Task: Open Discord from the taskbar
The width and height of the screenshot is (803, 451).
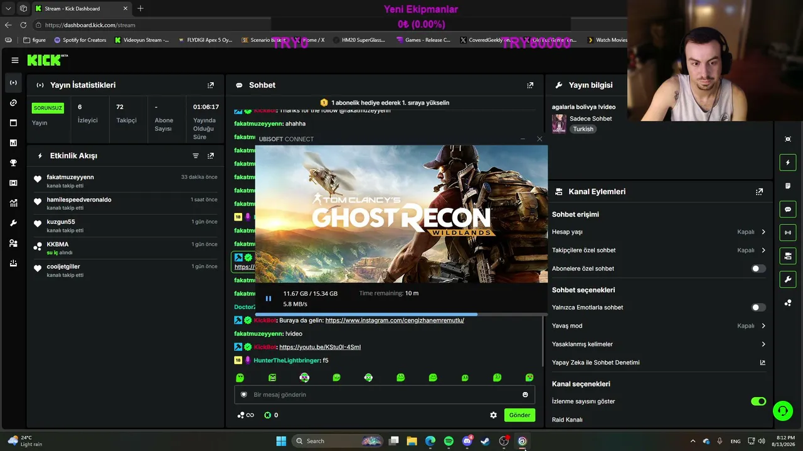Action: (x=467, y=441)
